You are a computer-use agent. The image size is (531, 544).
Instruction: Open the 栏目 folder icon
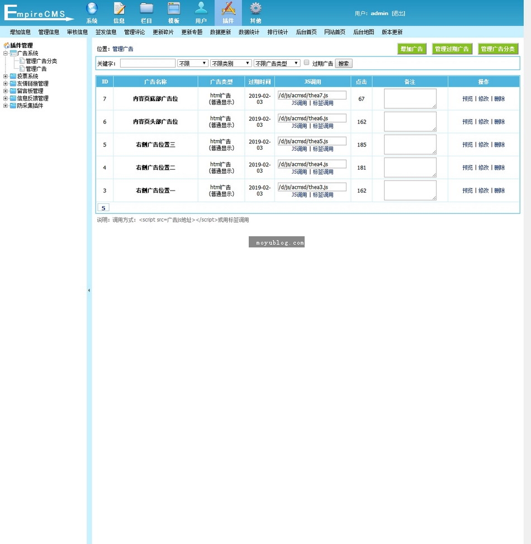[x=146, y=8]
